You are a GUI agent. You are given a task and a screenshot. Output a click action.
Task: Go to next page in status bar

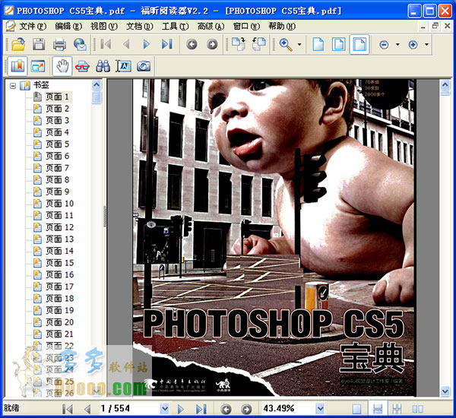point(181,409)
